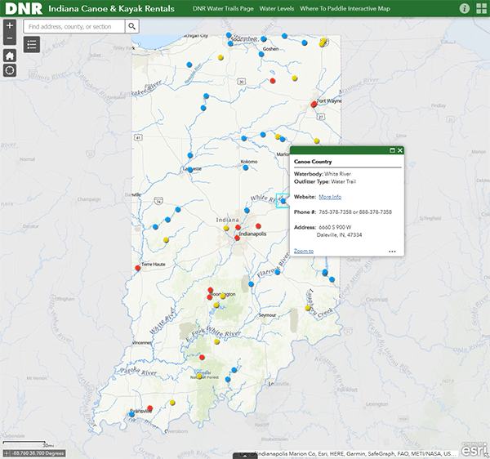The width and height of the screenshot is (490, 459).
Task: Click the address search input field
Action: (x=74, y=26)
